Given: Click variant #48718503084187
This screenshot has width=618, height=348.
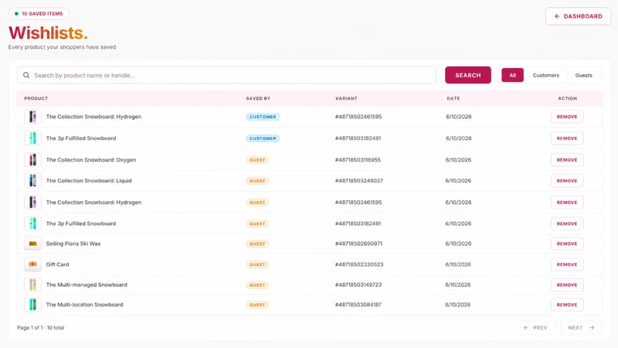Looking at the screenshot, I should (358, 305).
